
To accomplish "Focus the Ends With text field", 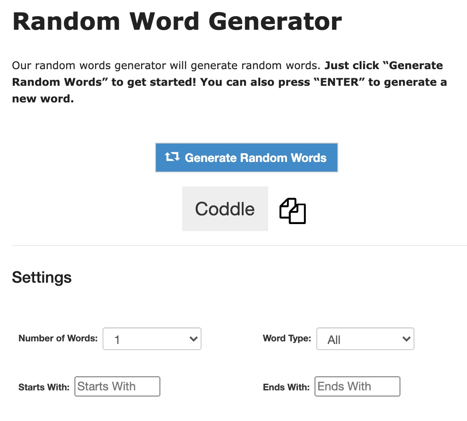I will (x=357, y=386).
